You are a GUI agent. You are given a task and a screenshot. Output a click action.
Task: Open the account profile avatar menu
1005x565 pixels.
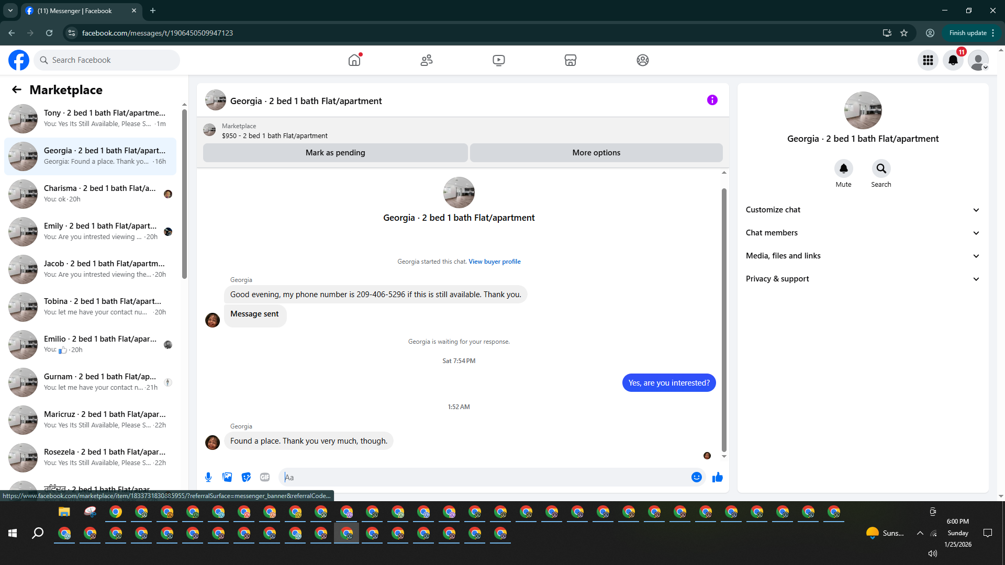point(978,60)
